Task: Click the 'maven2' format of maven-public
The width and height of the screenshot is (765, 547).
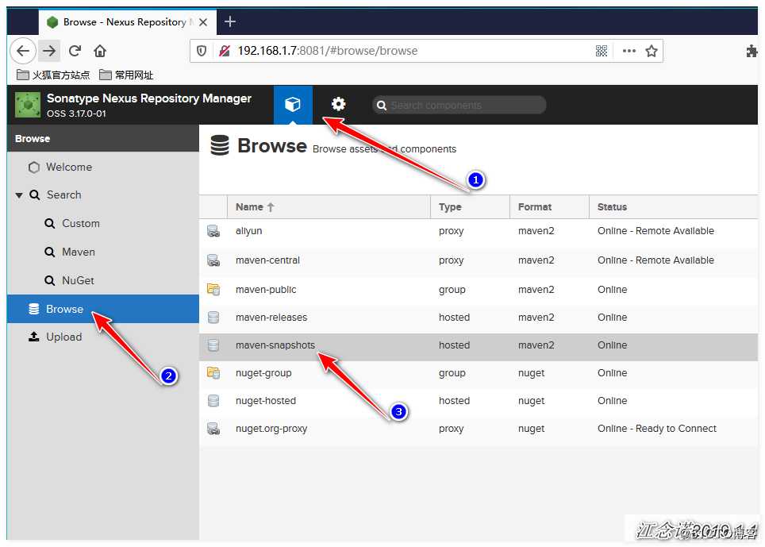Action: [x=536, y=289]
